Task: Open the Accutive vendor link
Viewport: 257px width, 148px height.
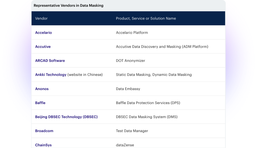Action: pyautogui.click(x=43, y=47)
